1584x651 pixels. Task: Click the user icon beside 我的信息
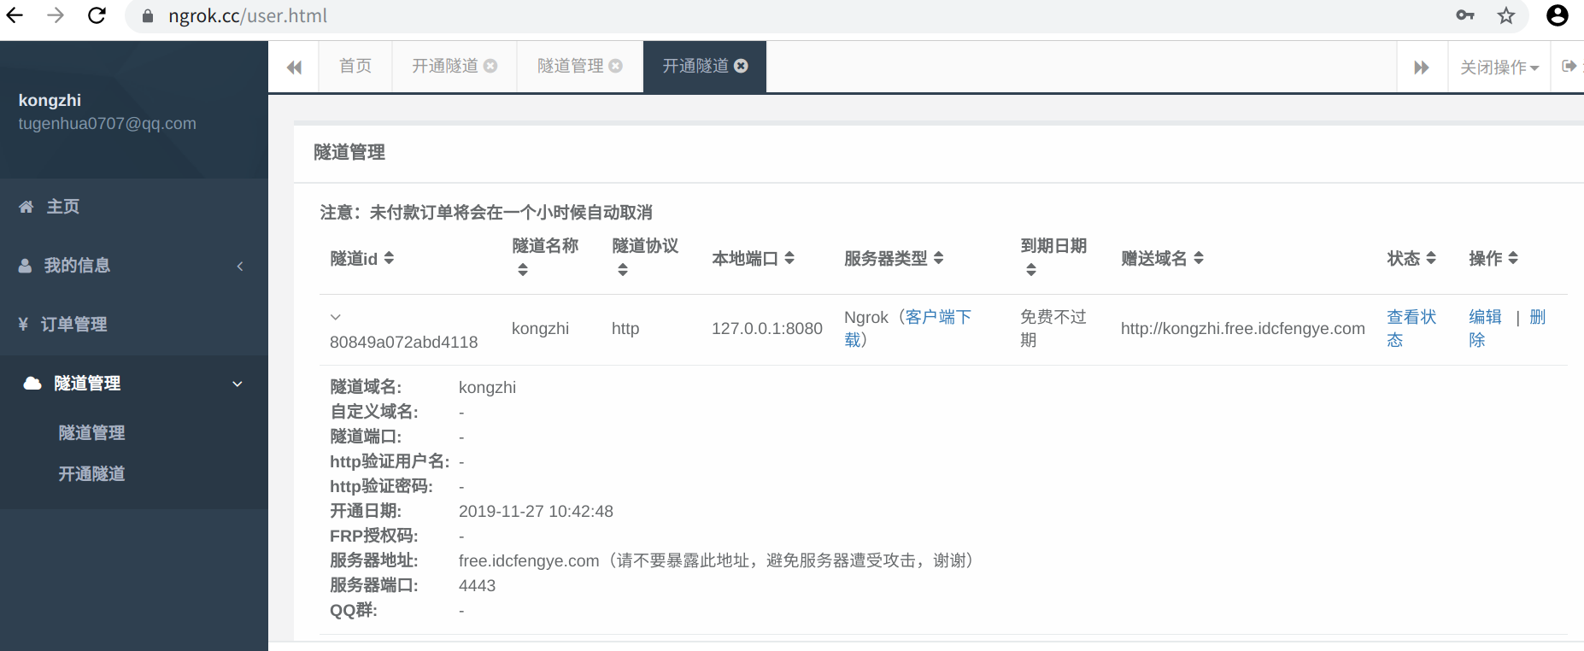point(26,266)
